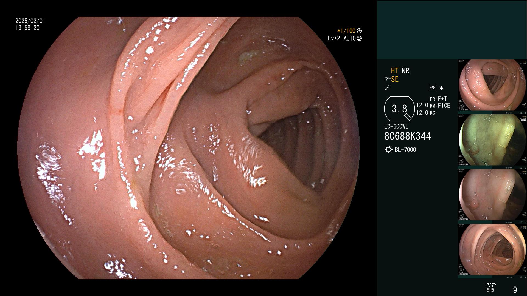Click the storage disk icon below 15272
527x296 pixels.
(x=490, y=290)
